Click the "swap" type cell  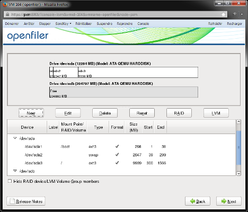(93, 155)
